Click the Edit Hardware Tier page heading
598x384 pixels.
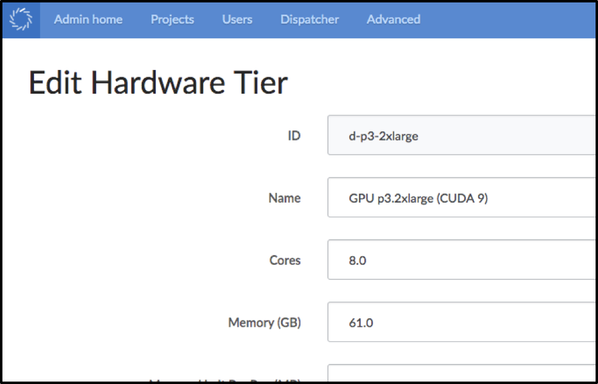(158, 82)
